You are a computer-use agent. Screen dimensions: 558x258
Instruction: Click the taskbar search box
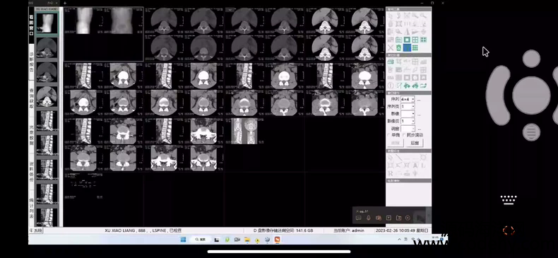(x=201, y=240)
